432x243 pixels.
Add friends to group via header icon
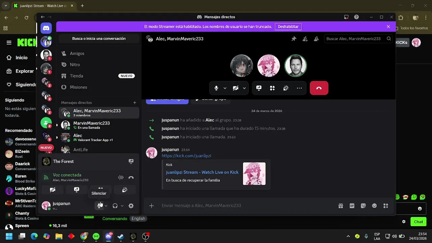click(x=305, y=39)
